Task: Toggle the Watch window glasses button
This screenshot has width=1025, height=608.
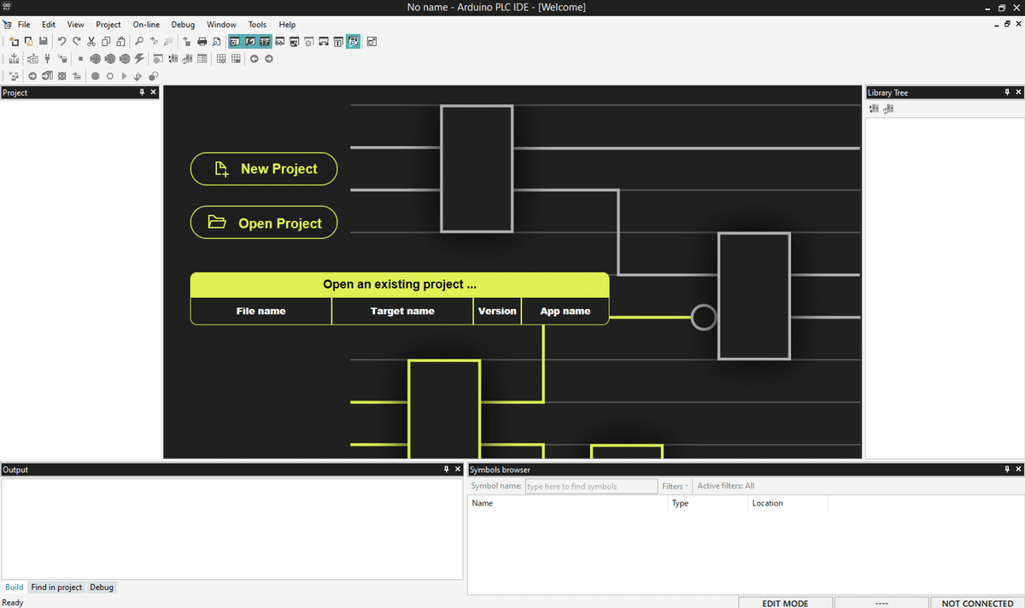Action: 279,41
